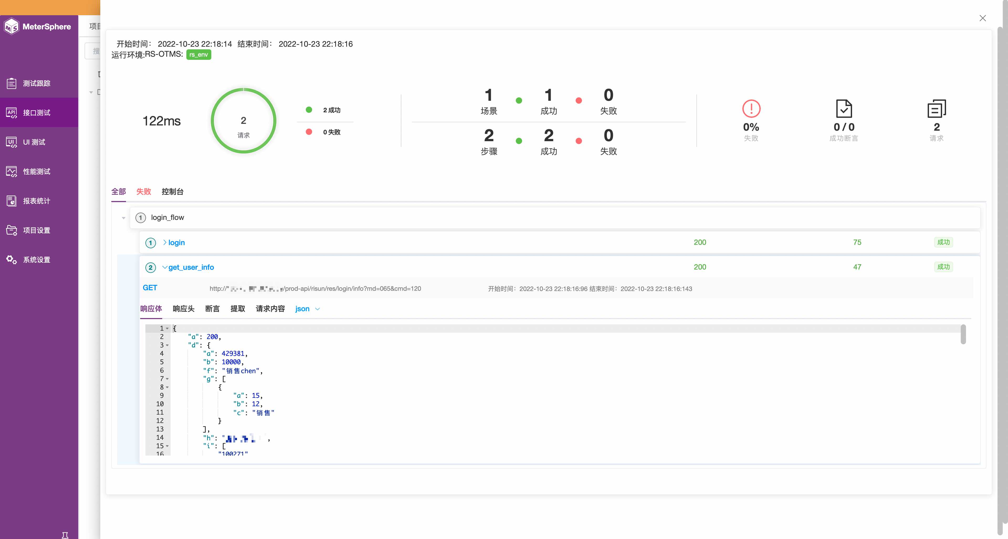
Task: Collapse the login_flow scenario
Action: click(x=123, y=217)
